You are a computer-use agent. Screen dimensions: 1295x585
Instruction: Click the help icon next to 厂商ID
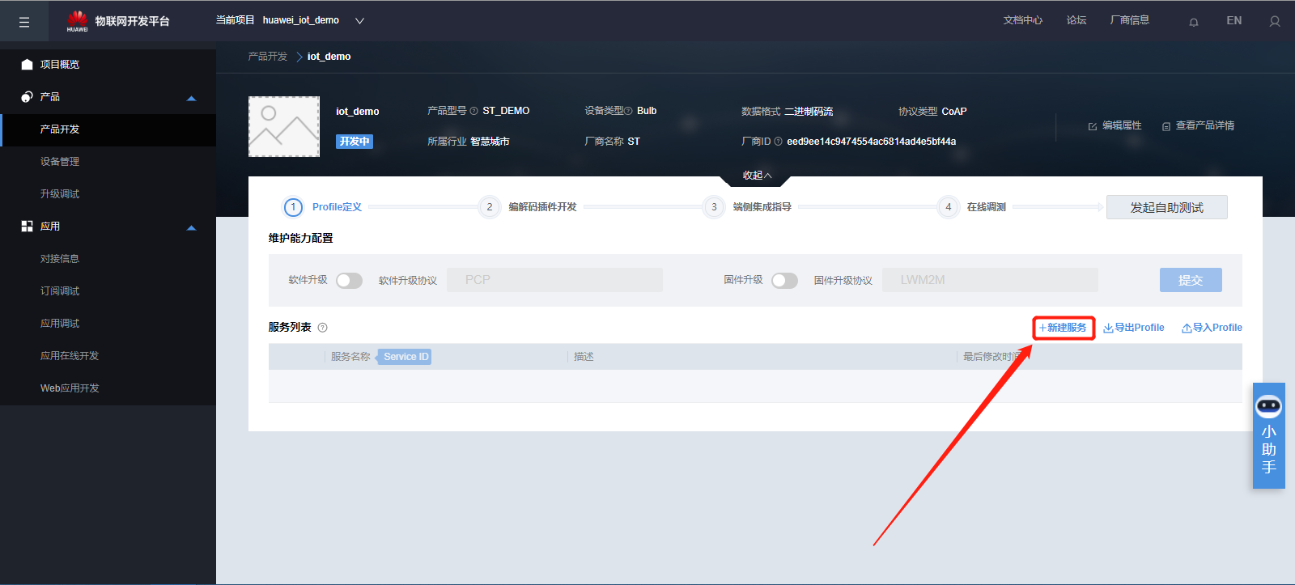pyautogui.click(x=779, y=142)
